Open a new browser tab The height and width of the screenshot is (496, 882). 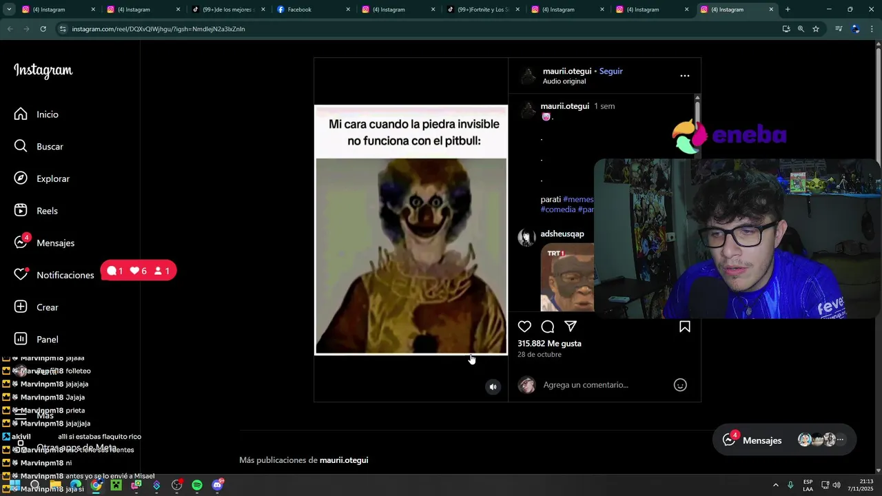click(x=788, y=10)
